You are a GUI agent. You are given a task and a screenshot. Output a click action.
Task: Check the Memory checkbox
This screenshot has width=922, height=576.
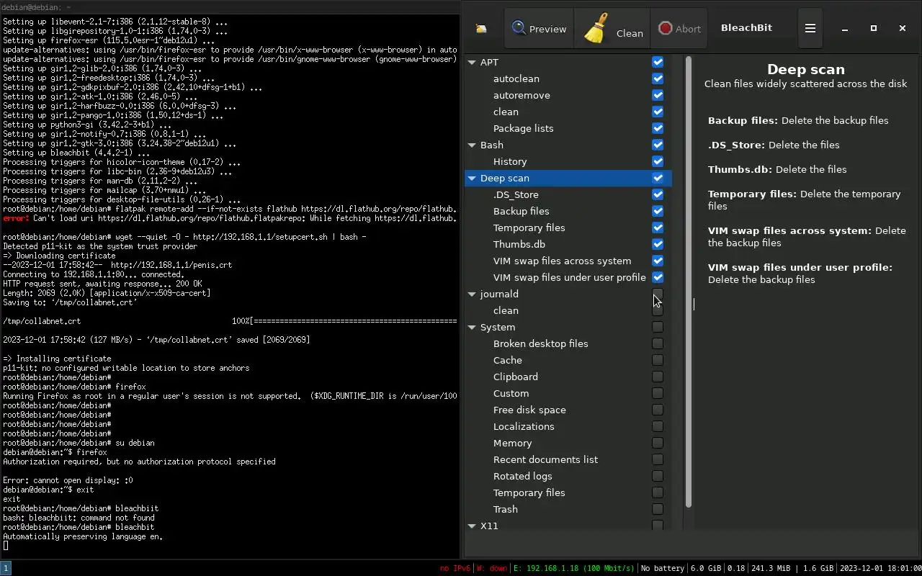[658, 443]
